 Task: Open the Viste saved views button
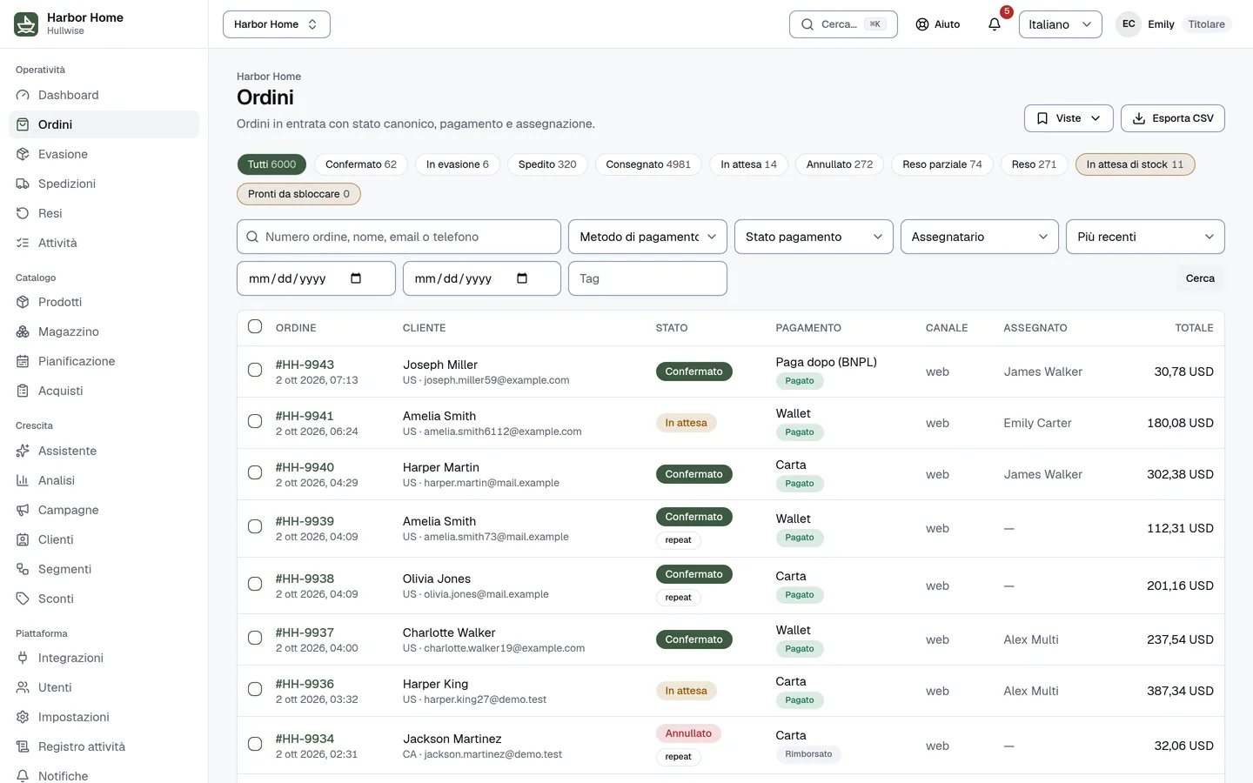coord(1069,118)
